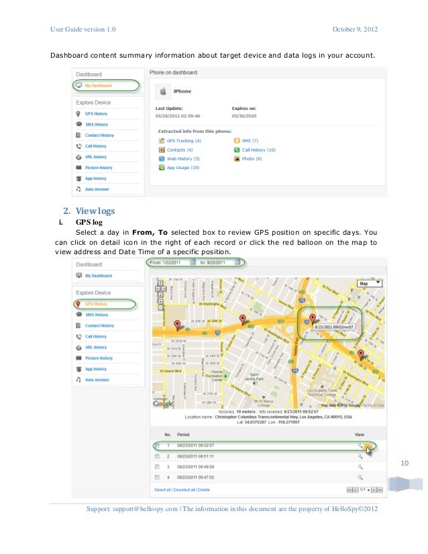Image resolution: width=428 pixels, height=554 pixels.
Task: Check the box for record 08/23/2011 09:47:02
Action: 157,478
